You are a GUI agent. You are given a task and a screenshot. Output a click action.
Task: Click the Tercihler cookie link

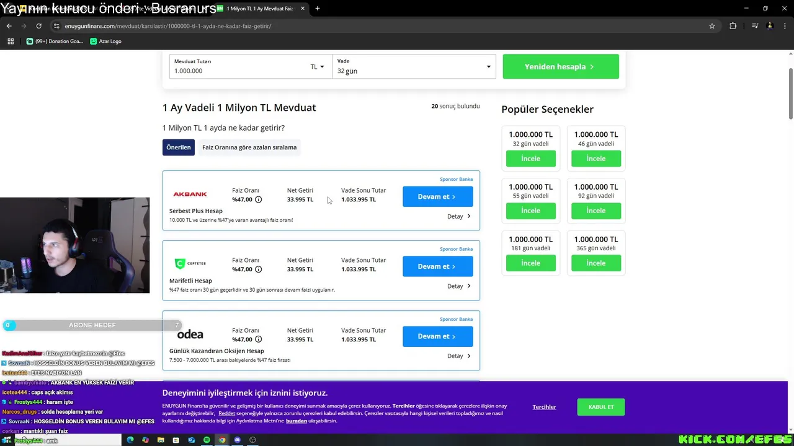pos(544,407)
